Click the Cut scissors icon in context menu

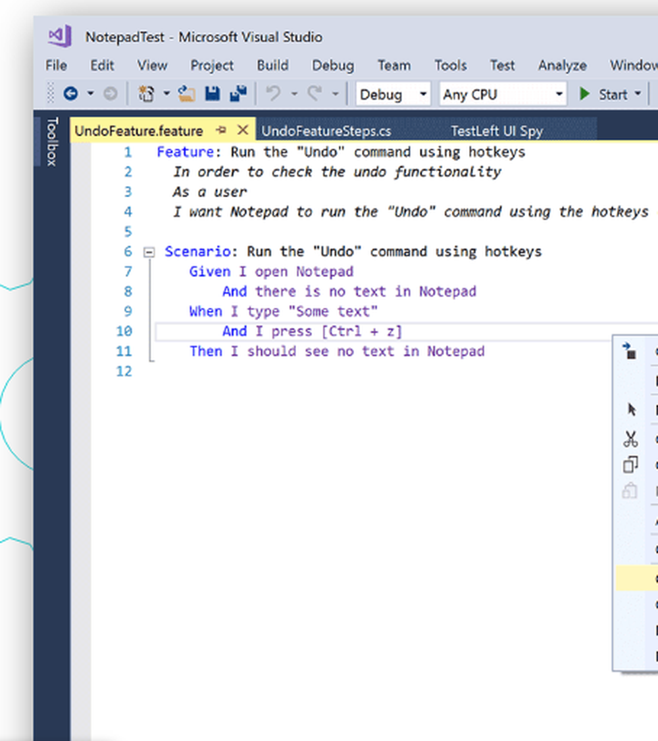[x=630, y=439]
